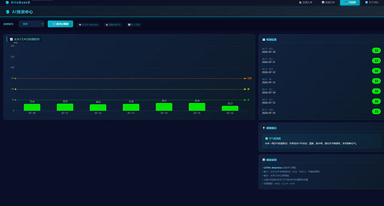This screenshot has width=384, height=206.
Task: Switch to the data analysis tab
Action: [328, 2]
